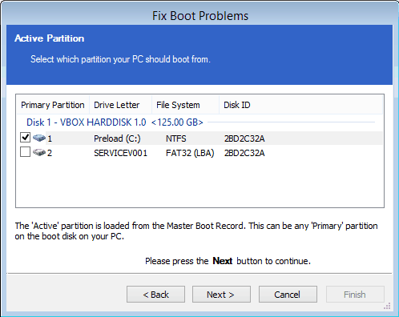Click the < Back button
Image resolution: width=399 pixels, height=317 pixels.
click(x=155, y=295)
